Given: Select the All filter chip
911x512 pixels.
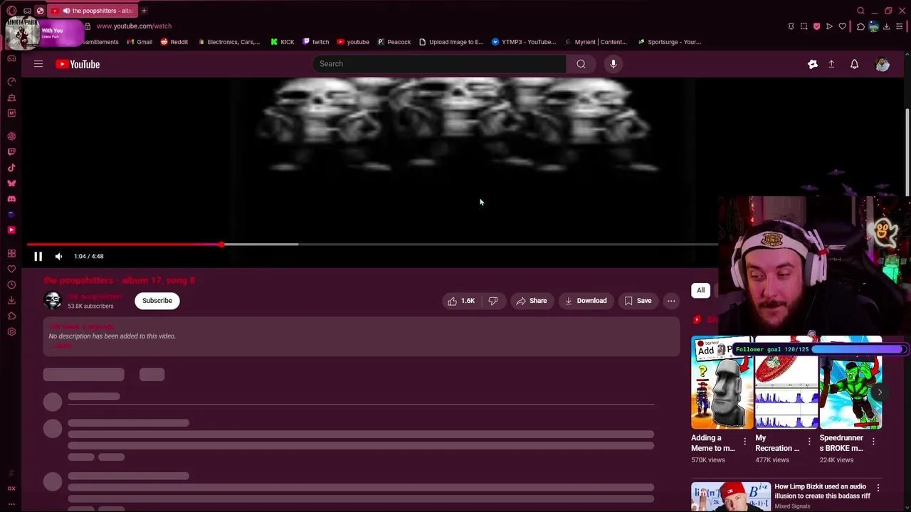Looking at the screenshot, I should [700, 290].
